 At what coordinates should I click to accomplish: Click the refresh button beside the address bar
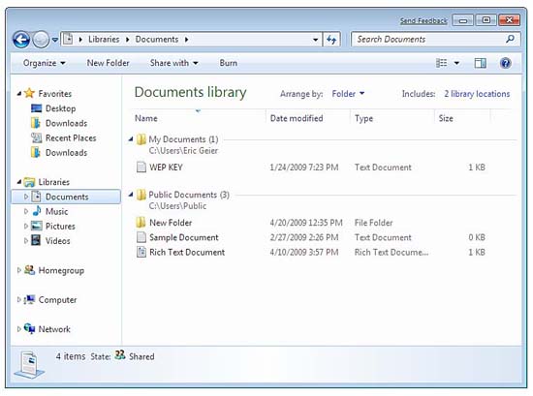pyautogui.click(x=331, y=40)
